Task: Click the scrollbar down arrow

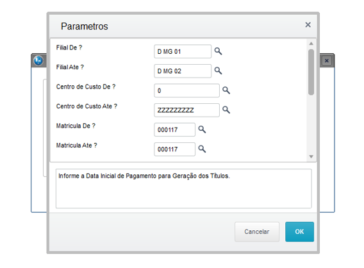Action: [x=311, y=156]
